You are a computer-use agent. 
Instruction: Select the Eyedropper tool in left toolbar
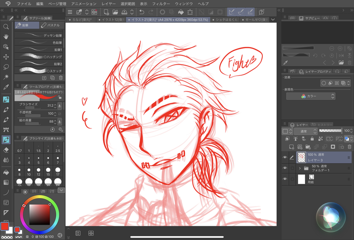point(6,87)
